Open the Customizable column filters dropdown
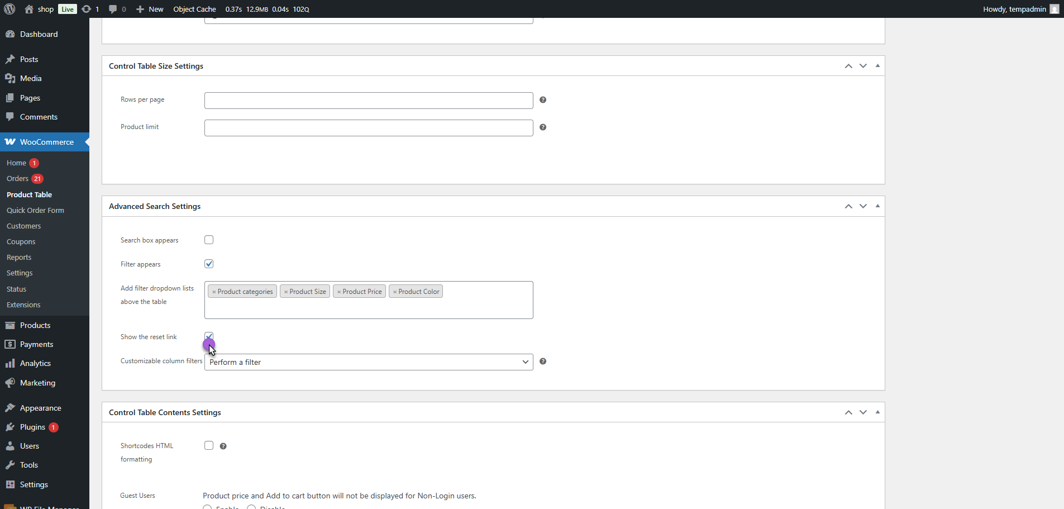Viewport: 1064px width, 509px height. (369, 362)
